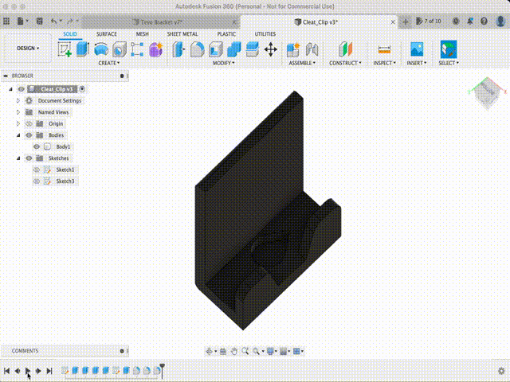Viewport: 510px width, 382px height.
Task: Open the MODIFY dropdown menu
Action: pos(224,63)
